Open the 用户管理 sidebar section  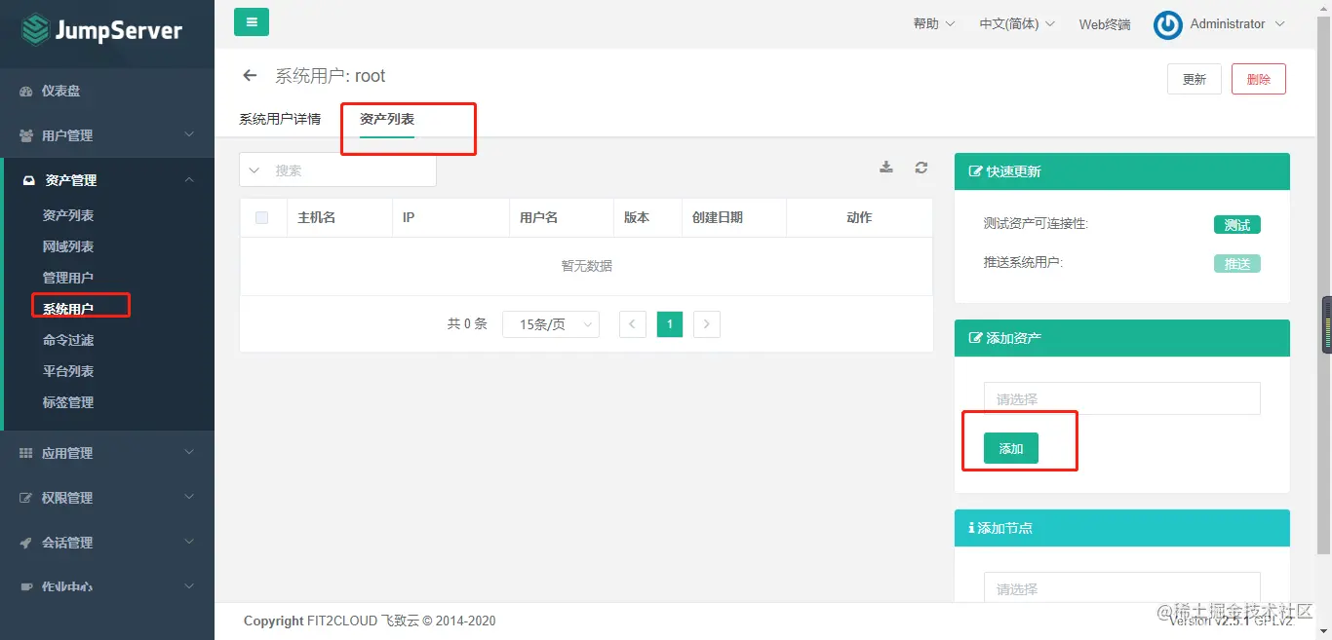tap(59, 135)
